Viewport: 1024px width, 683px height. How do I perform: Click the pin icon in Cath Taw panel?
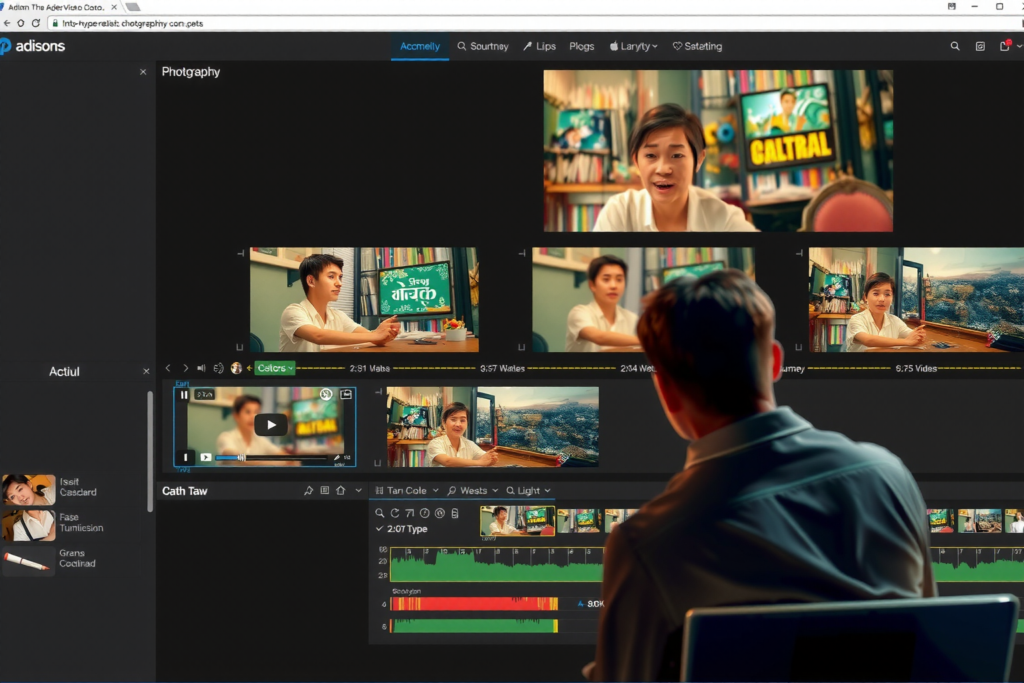308,491
